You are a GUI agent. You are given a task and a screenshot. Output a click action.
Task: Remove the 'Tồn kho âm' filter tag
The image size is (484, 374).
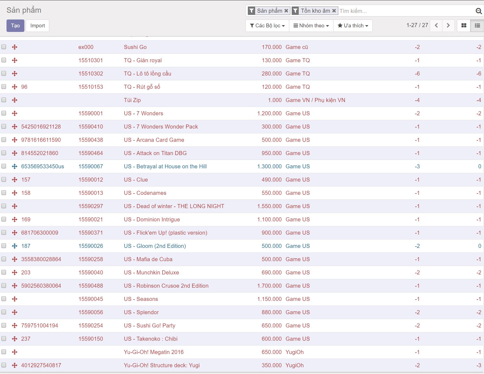click(x=334, y=11)
